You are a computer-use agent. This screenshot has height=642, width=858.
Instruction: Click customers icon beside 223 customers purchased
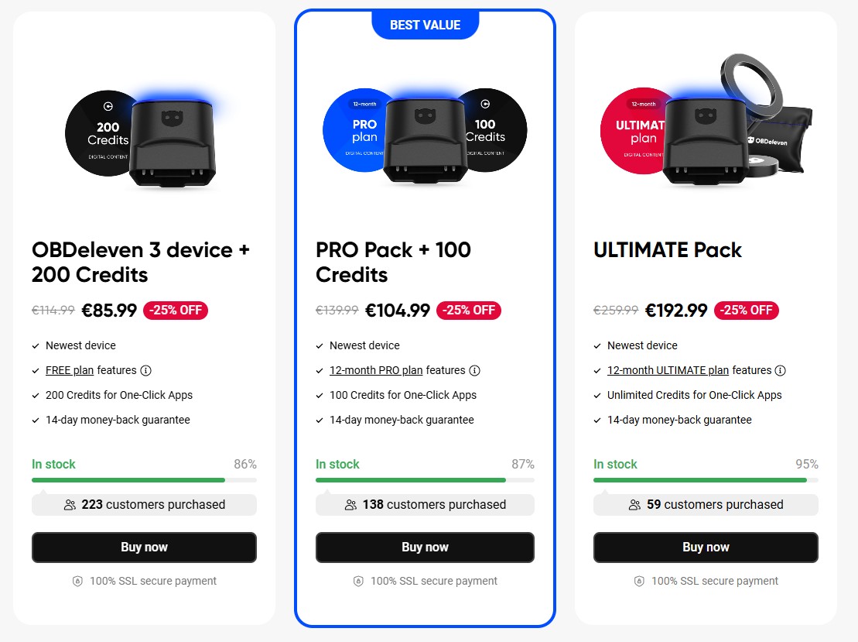70,505
